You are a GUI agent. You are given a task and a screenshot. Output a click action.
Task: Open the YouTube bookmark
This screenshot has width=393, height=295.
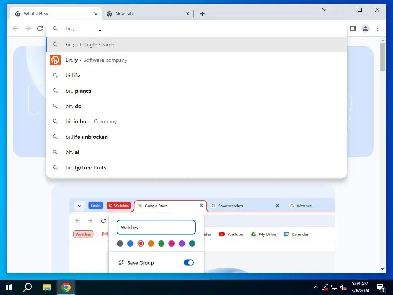pos(231,234)
